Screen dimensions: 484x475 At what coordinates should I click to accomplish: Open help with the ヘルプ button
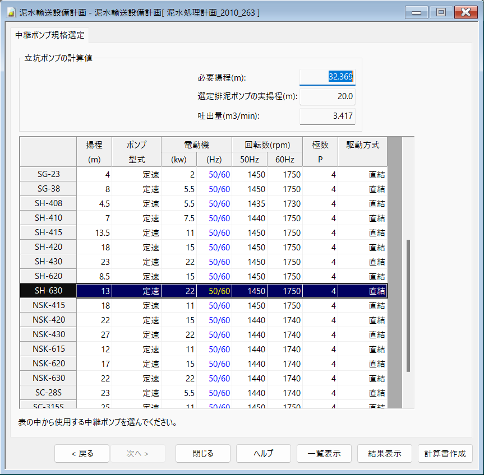point(263,454)
